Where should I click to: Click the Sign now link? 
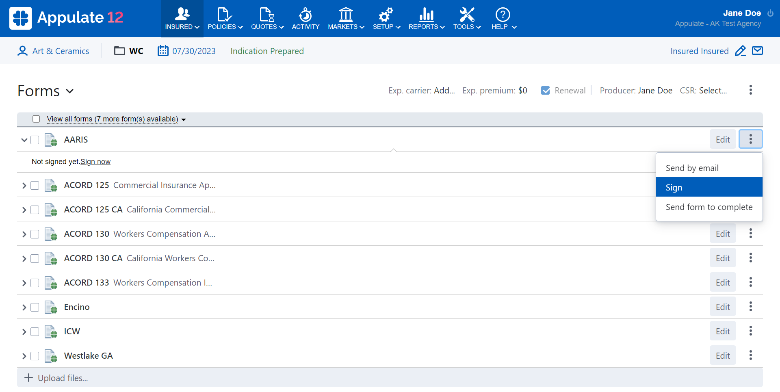point(95,162)
